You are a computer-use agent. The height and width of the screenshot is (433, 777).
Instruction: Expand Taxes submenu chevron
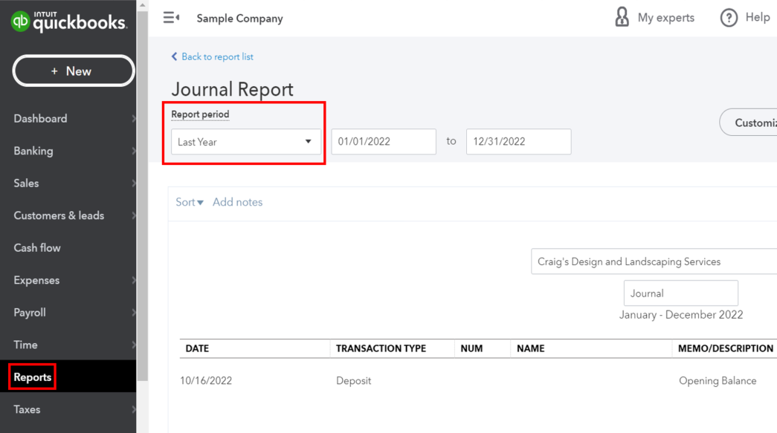pos(134,410)
